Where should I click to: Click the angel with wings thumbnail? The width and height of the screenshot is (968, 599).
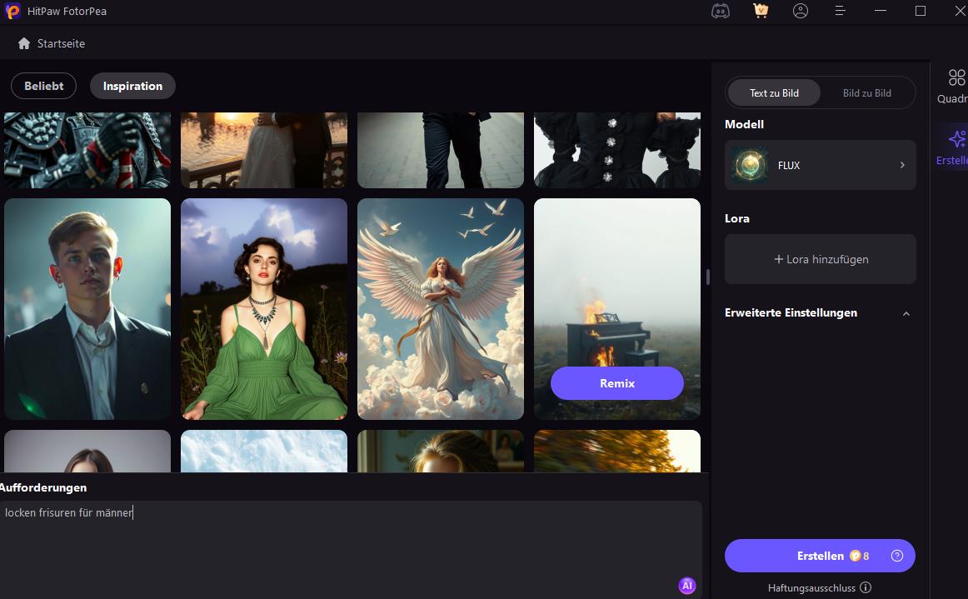(441, 308)
